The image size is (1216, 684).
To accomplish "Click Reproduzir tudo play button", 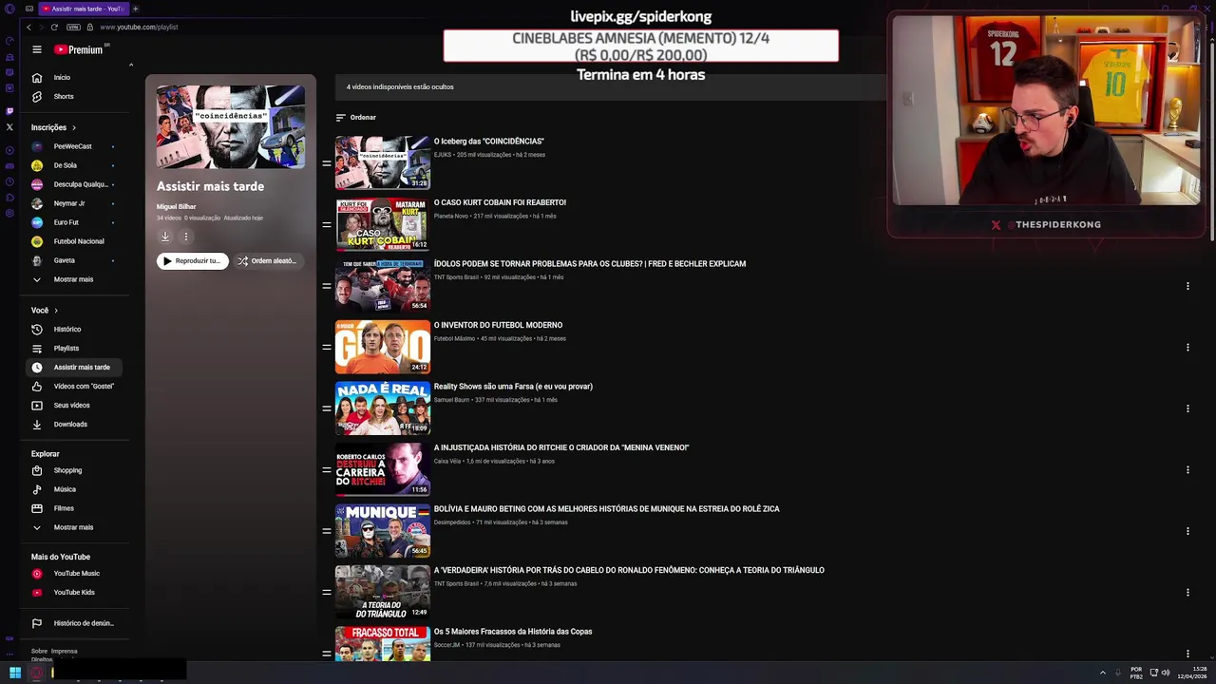I will tap(193, 260).
